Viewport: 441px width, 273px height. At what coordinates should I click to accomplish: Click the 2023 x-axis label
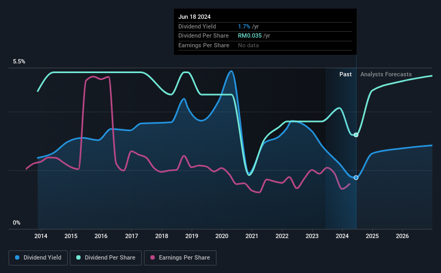coord(312,236)
